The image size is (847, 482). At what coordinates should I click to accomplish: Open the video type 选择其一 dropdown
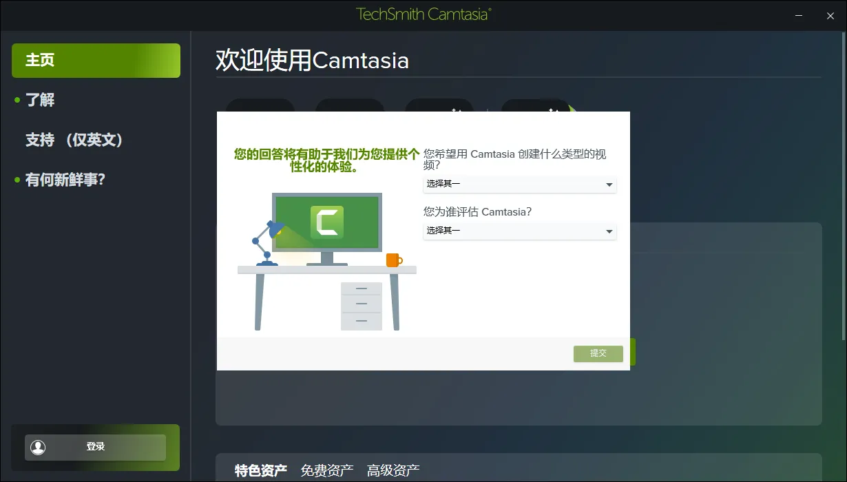pos(519,184)
